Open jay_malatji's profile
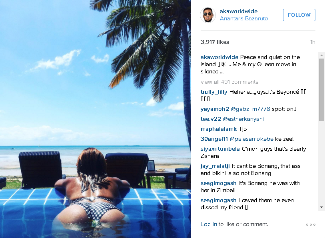This screenshot has width=325, height=238. 215,166
